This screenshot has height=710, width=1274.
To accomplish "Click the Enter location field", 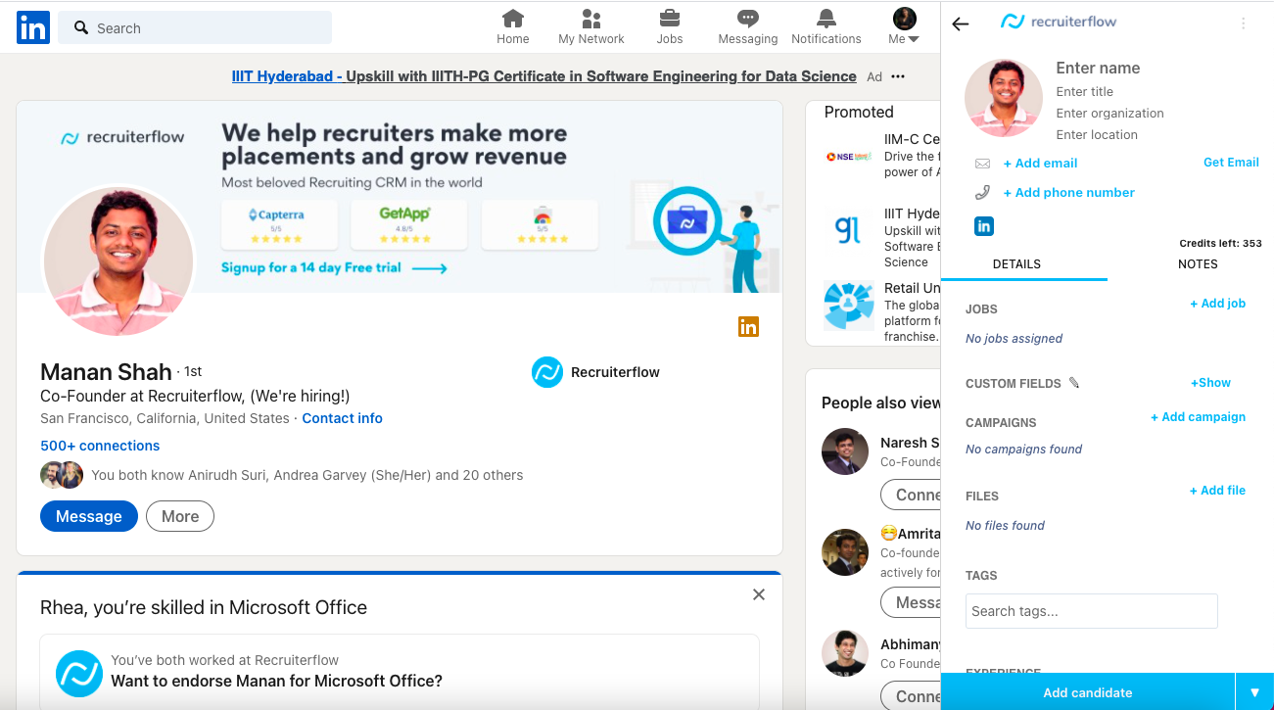I will pos(1097,134).
